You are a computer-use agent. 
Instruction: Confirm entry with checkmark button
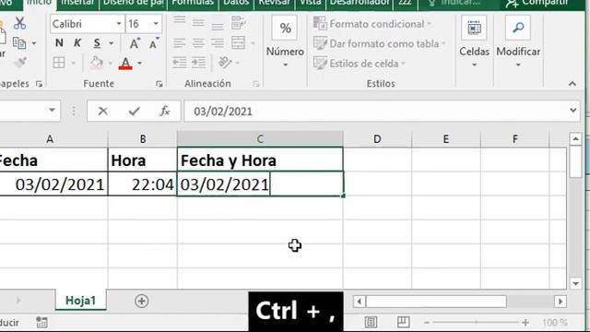pos(134,111)
